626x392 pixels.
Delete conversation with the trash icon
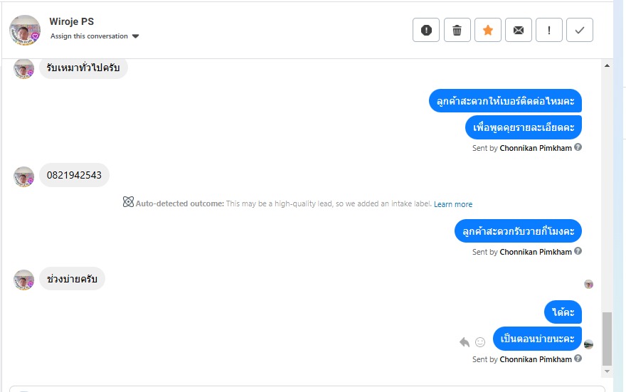(457, 30)
